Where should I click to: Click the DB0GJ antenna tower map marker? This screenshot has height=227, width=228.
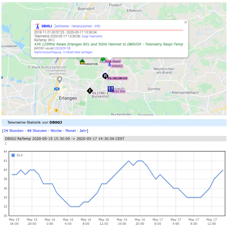[110, 64]
